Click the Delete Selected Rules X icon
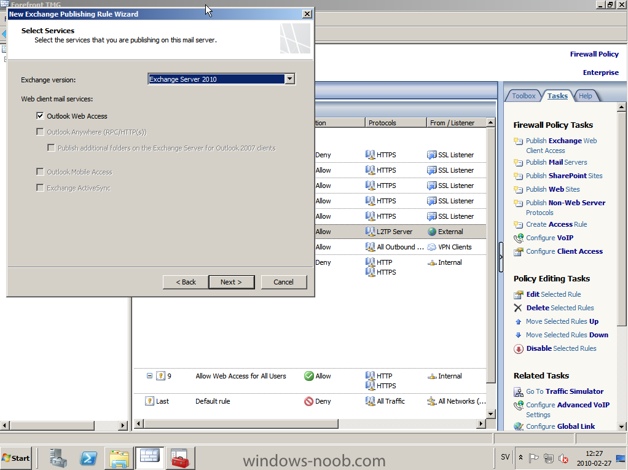 (518, 308)
